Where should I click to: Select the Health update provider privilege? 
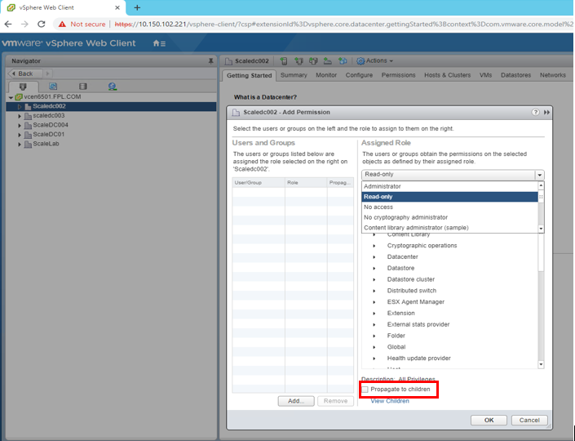[418, 359]
